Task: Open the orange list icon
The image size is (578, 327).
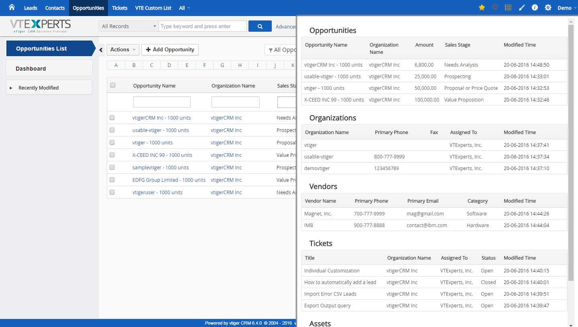Action: (x=508, y=8)
